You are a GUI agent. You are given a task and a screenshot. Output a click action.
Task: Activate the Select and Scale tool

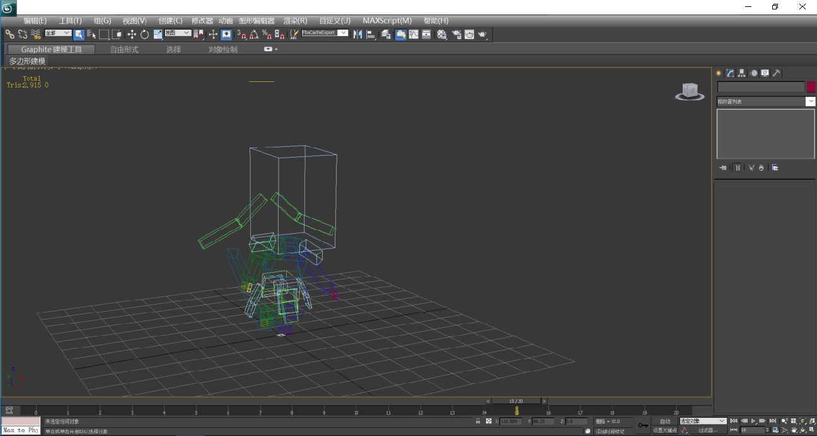click(x=158, y=34)
